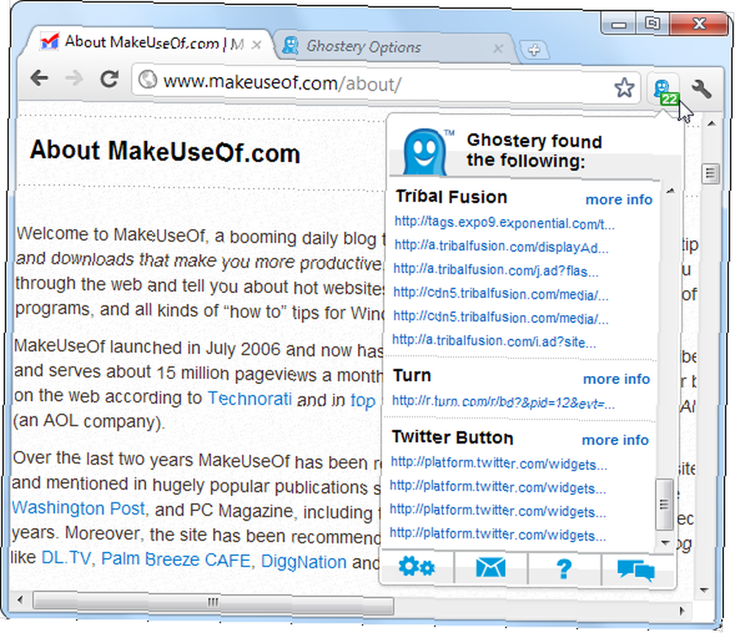Click the Ghostery envelope email icon
The height and width of the screenshot is (633, 735).
point(490,568)
